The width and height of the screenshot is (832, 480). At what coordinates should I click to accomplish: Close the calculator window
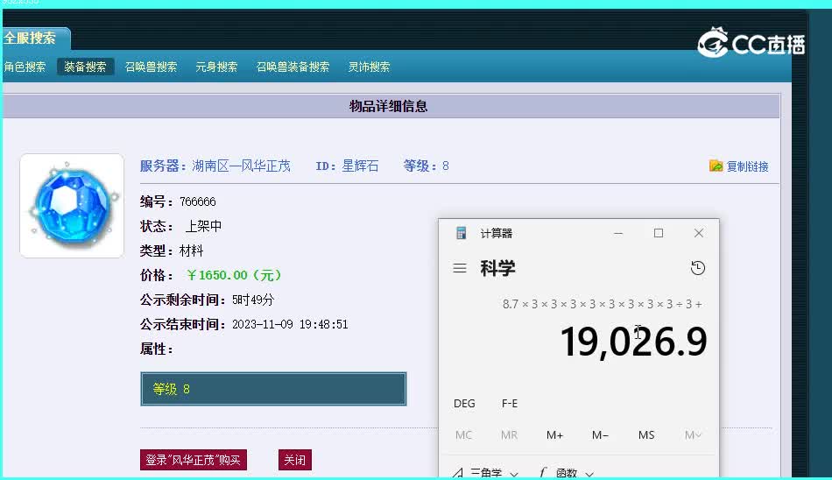coord(698,233)
